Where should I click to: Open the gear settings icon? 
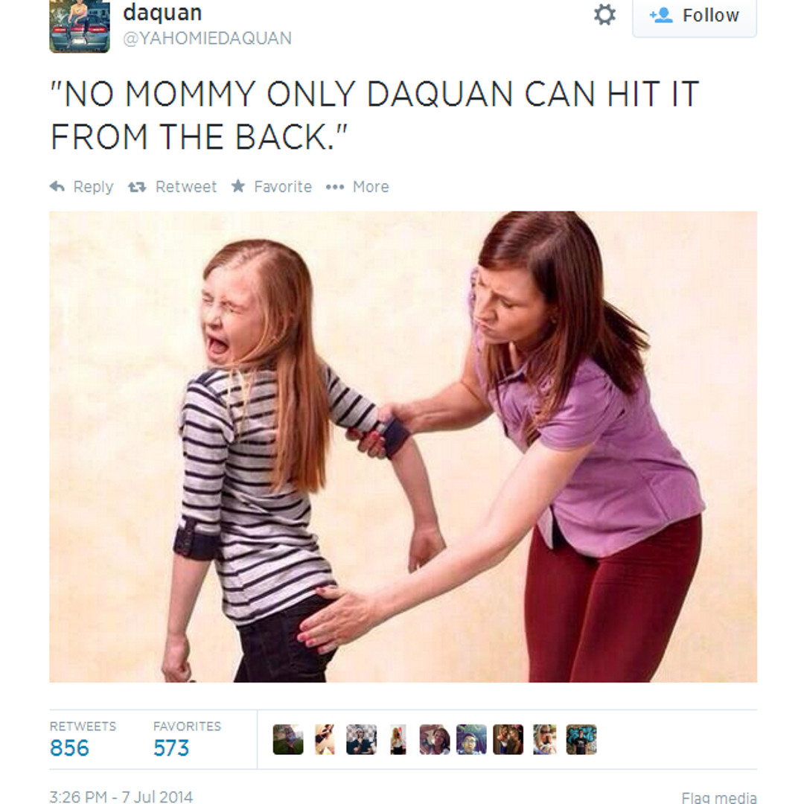point(604,14)
